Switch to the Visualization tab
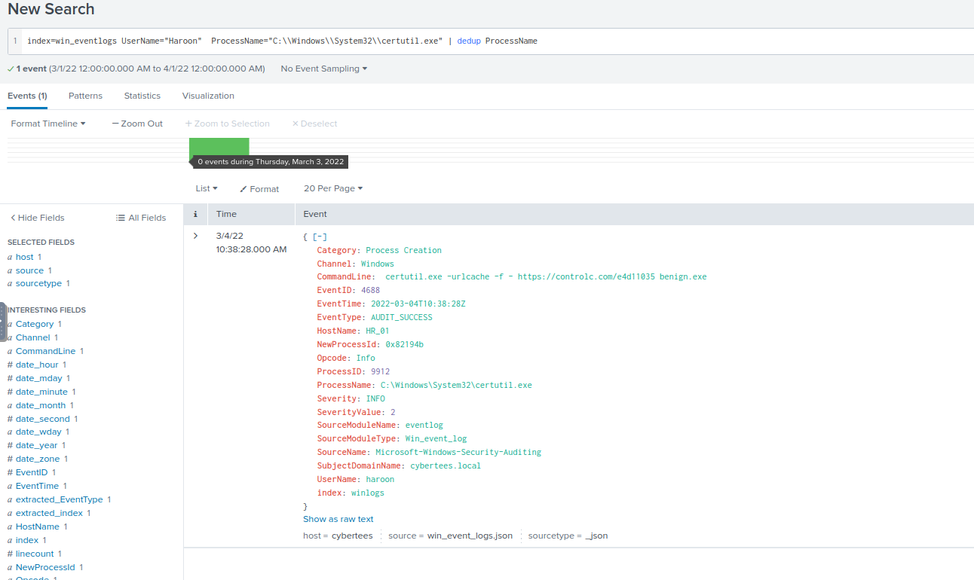The width and height of the screenshot is (974, 580). click(x=208, y=96)
